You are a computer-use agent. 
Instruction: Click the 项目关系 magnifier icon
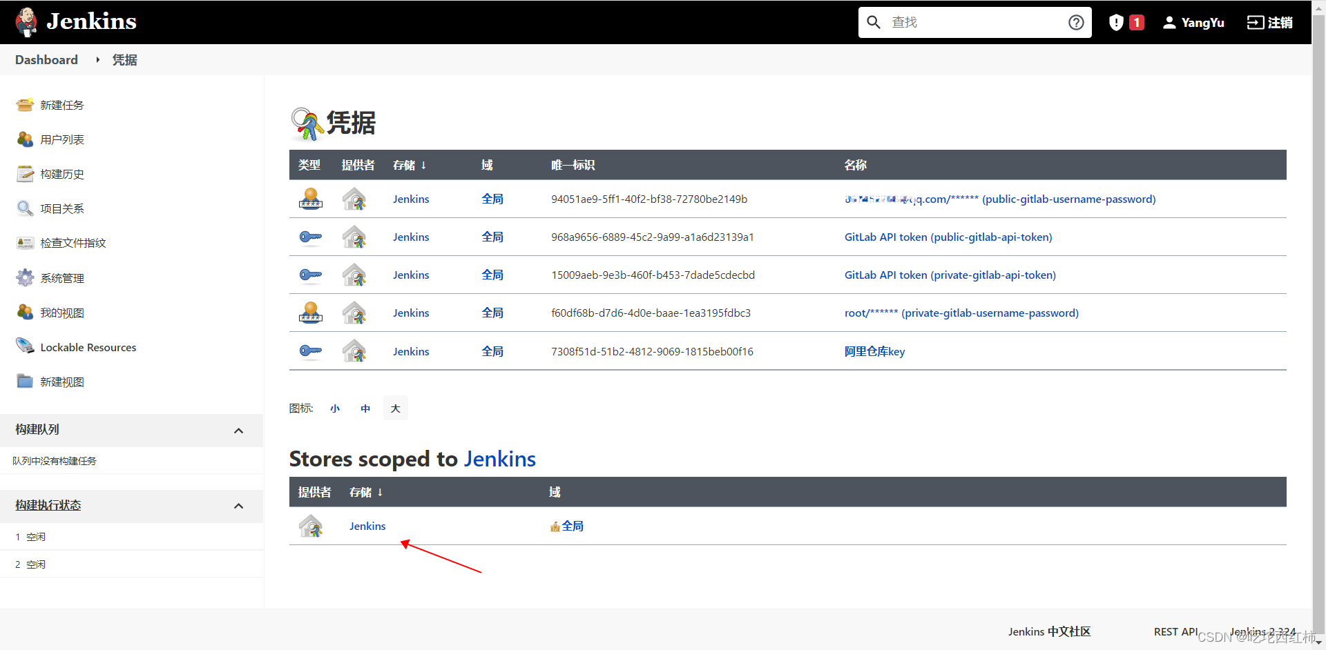[x=25, y=208]
